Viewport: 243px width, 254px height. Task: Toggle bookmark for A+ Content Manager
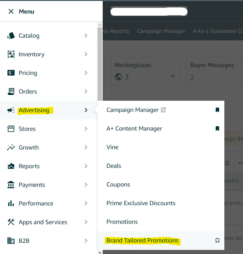(218, 129)
